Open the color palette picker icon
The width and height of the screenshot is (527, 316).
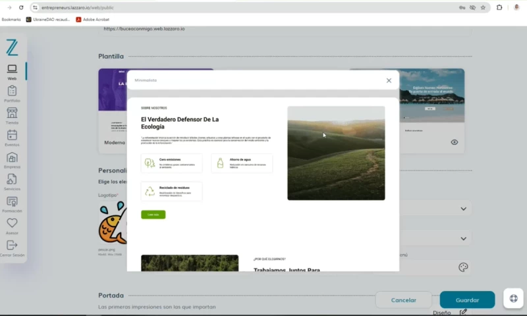463,267
